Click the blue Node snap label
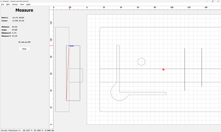This screenshot has width=221, height=132. point(72,46)
